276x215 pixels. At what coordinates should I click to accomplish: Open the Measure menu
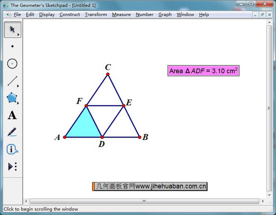pos(121,15)
